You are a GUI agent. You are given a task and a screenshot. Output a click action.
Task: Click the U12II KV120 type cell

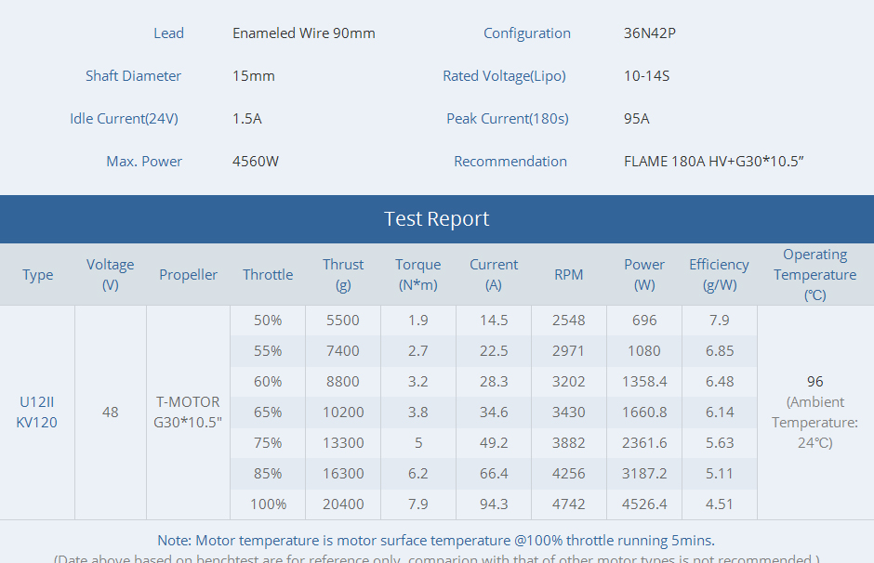(37, 412)
